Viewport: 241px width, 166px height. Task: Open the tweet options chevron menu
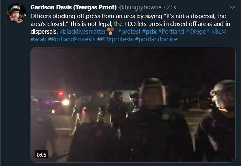[x=232, y=7]
